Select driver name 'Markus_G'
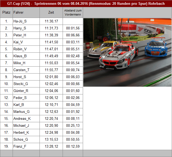 coord(21,112)
